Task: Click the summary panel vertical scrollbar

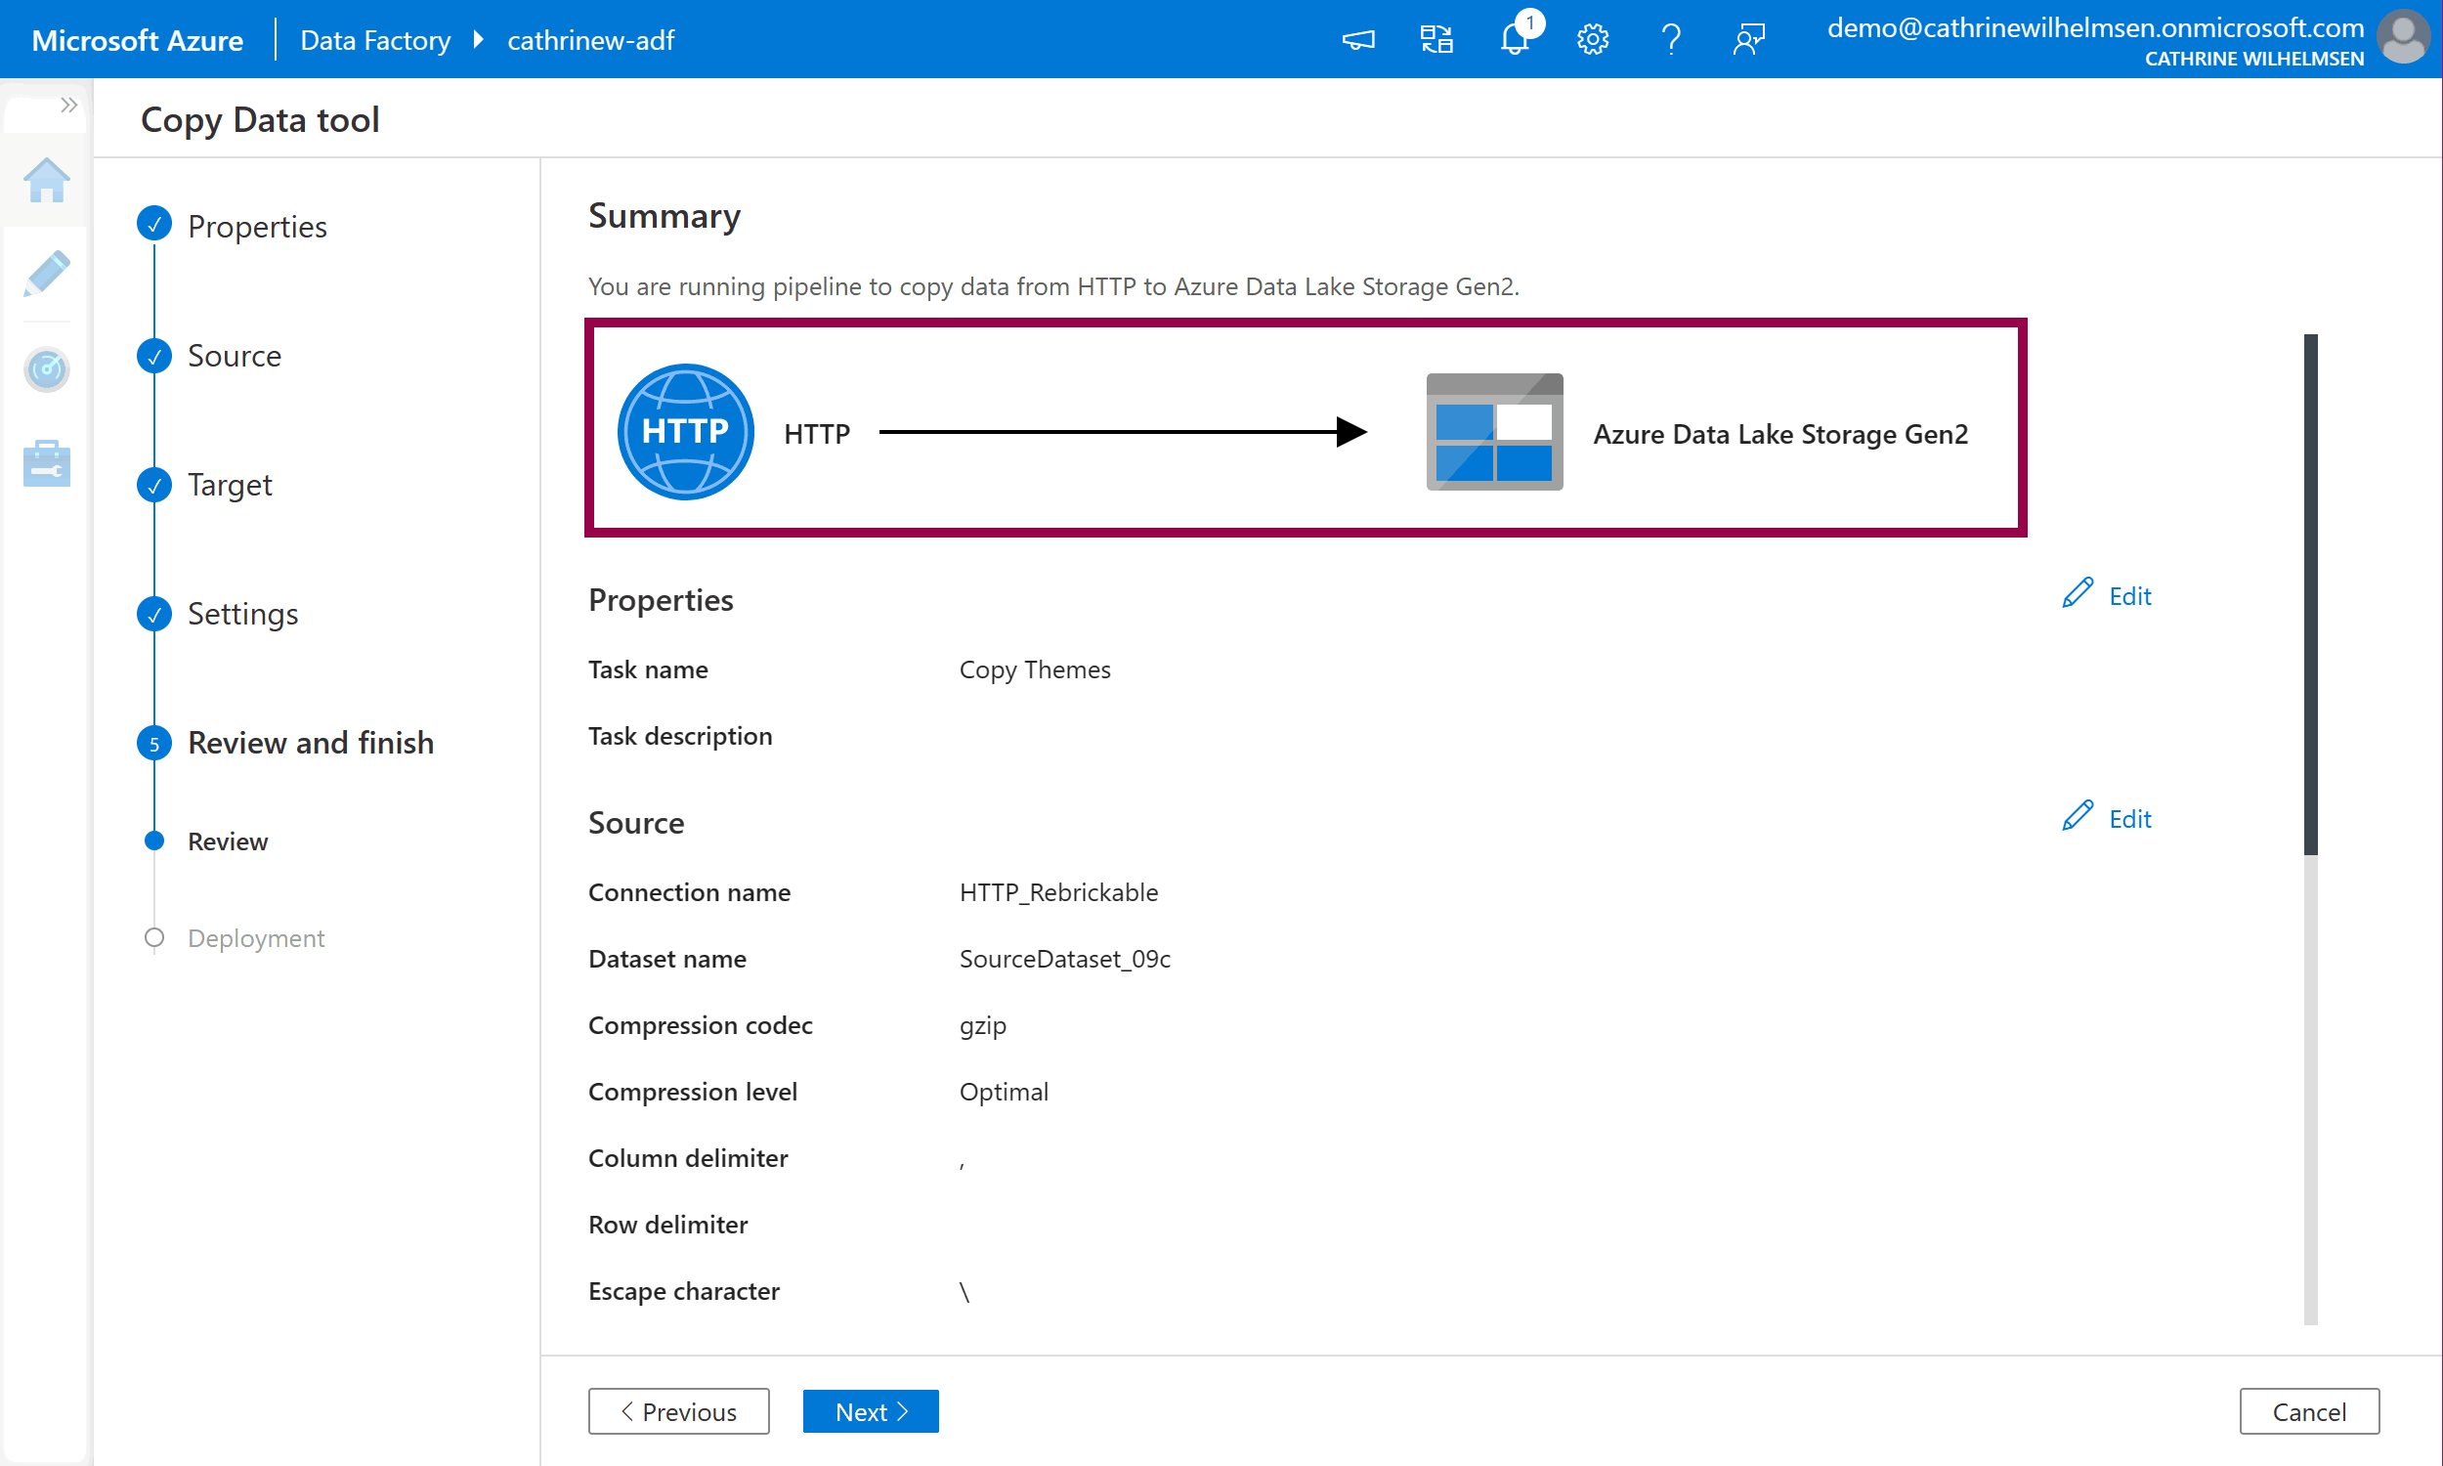Action: tap(2310, 592)
